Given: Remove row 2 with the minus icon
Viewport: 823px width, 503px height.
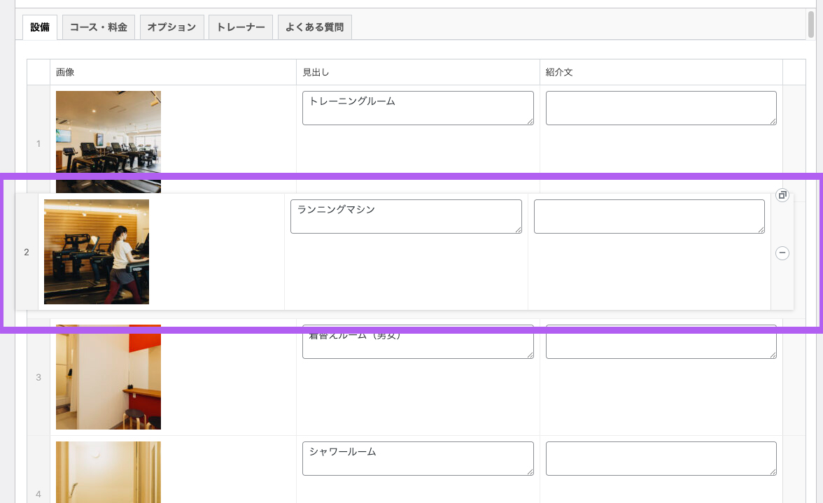Looking at the screenshot, I should click(782, 253).
